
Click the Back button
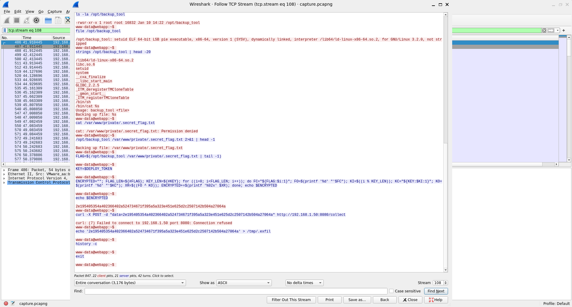[x=385, y=300]
